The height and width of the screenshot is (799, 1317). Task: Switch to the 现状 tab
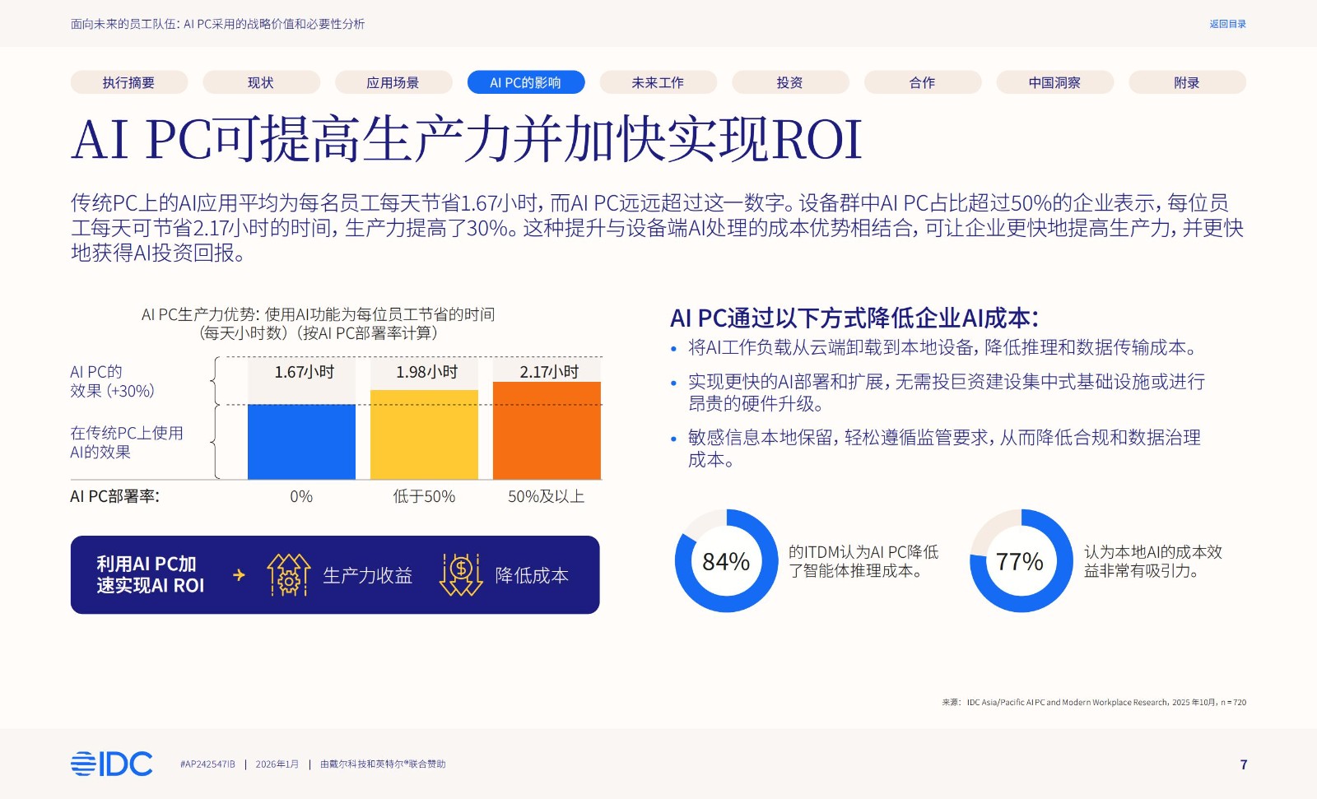pyautogui.click(x=261, y=82)
